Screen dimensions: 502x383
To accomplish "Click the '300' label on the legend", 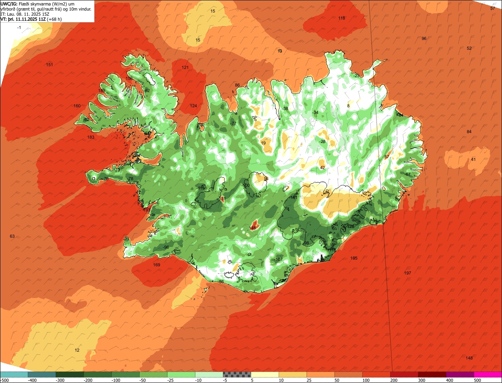I will pyautogui.click(x=422, y=380).
